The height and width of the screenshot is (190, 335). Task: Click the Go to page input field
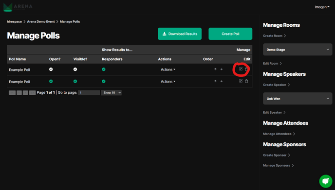click(x=89, y=92)
